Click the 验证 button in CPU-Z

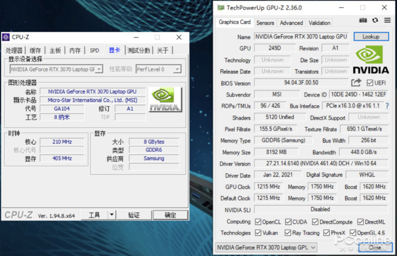point(134,215)
